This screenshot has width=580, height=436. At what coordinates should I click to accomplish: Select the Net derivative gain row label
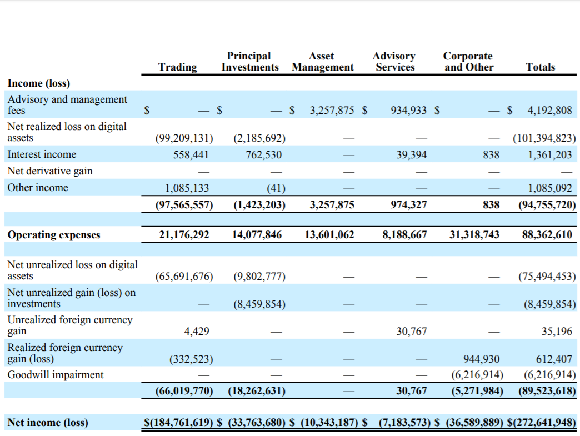pyautogui.click(x=50, y=171)
